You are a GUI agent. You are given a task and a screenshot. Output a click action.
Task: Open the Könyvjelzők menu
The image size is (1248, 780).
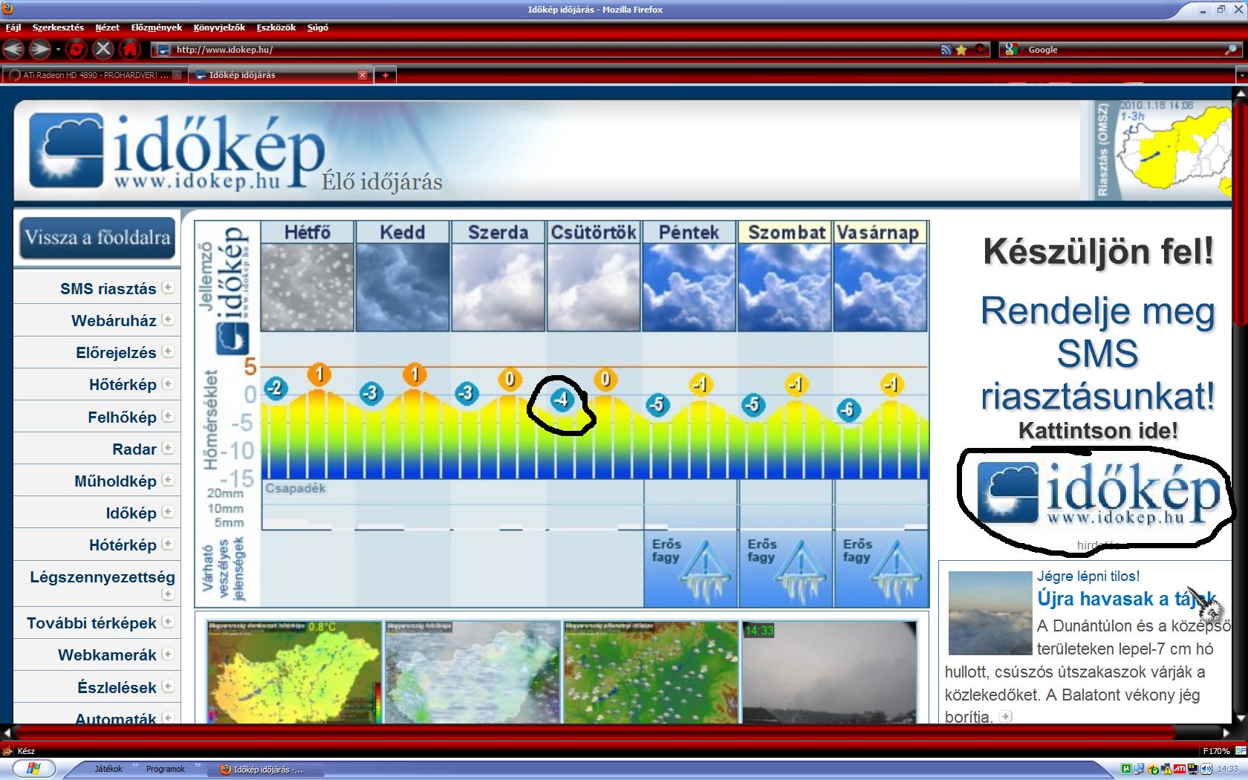(219, 27)
